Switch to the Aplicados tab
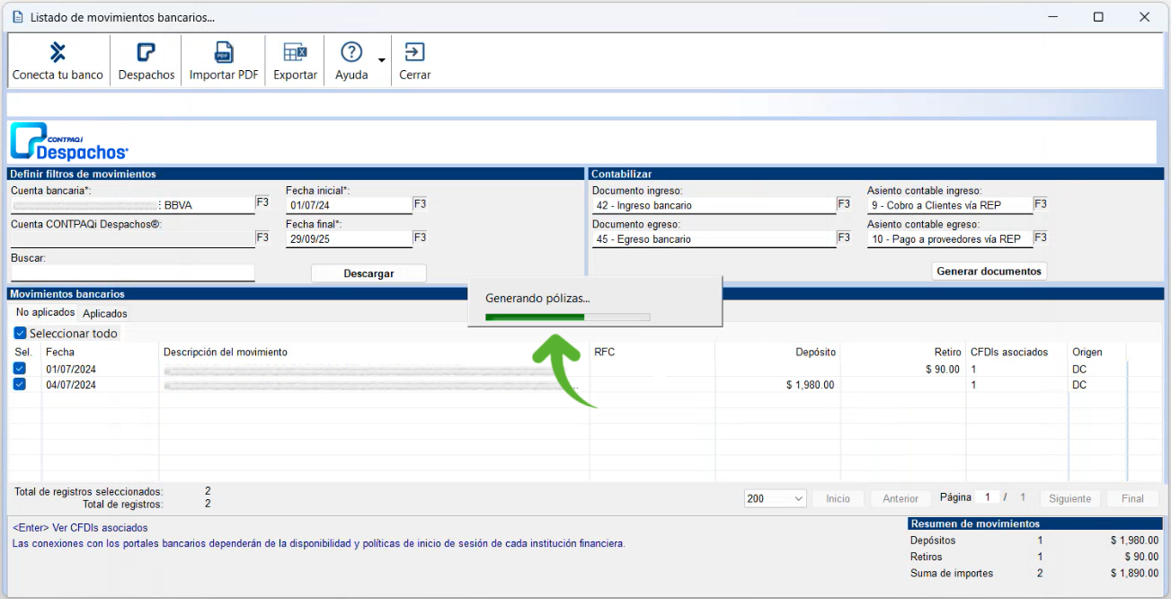Viewport: 1171px width, 599px height. (105, 314)
